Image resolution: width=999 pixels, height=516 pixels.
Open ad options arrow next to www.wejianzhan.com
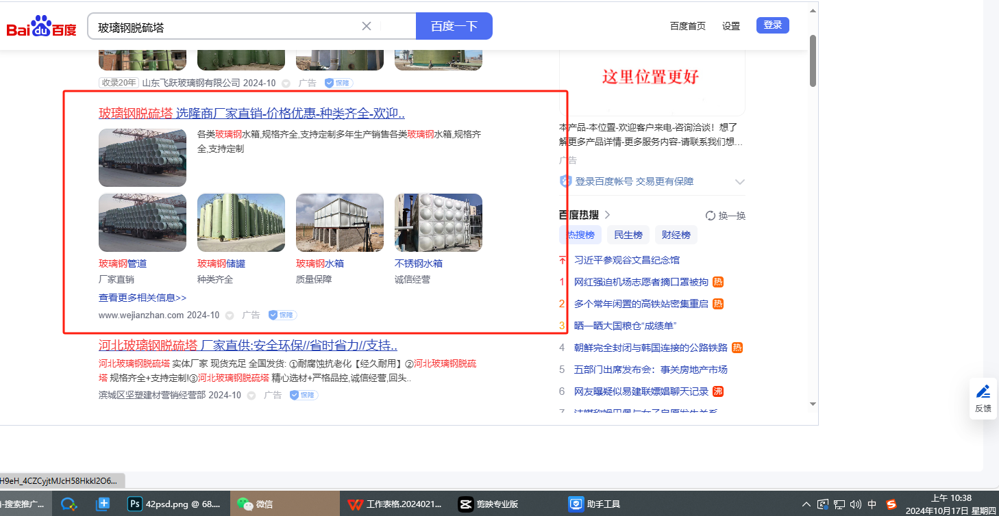click(230, 315)
